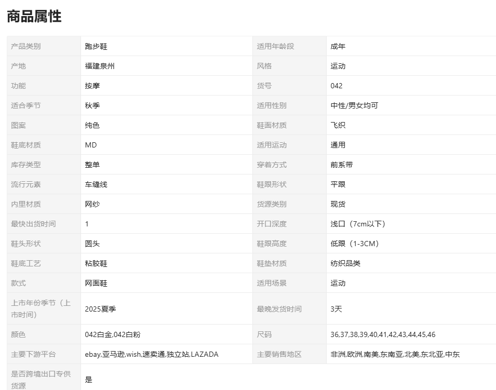Select the 浅口（7cm以下）opening depth value
Screen dimensions: 496x390
(x=358, y=224)
